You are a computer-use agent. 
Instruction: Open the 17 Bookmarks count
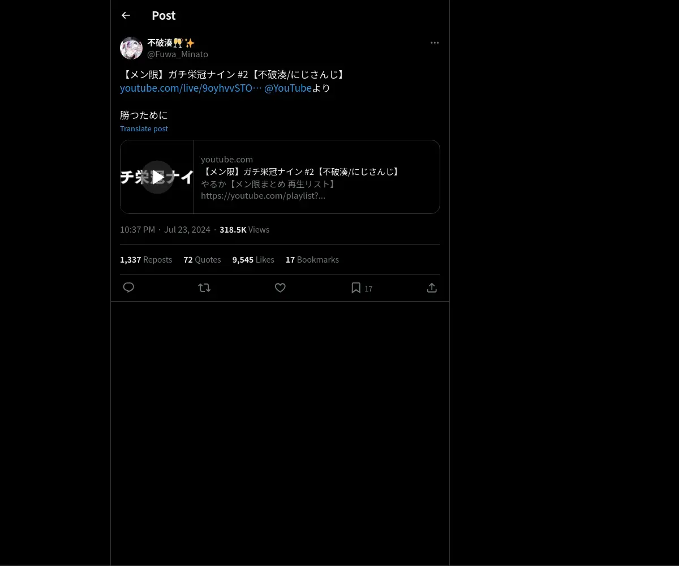pos(312,259)
